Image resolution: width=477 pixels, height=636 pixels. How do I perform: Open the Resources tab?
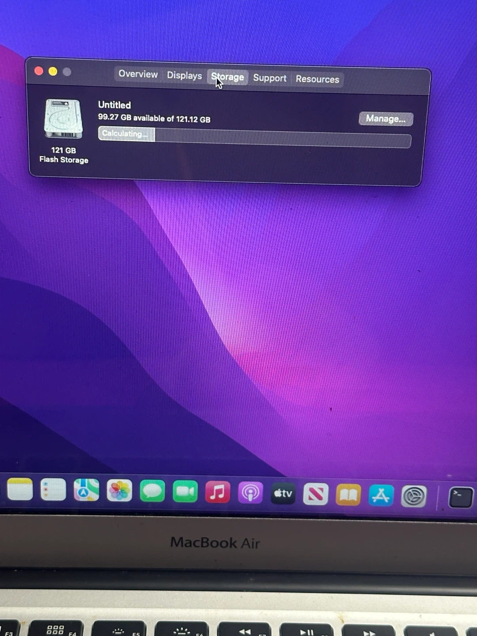click(x=317, y=79)
